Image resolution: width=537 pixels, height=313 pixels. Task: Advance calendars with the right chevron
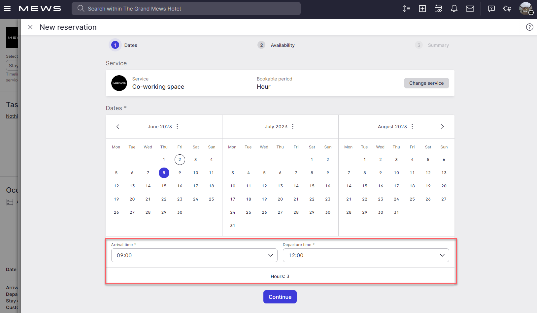tap(443, 126)
